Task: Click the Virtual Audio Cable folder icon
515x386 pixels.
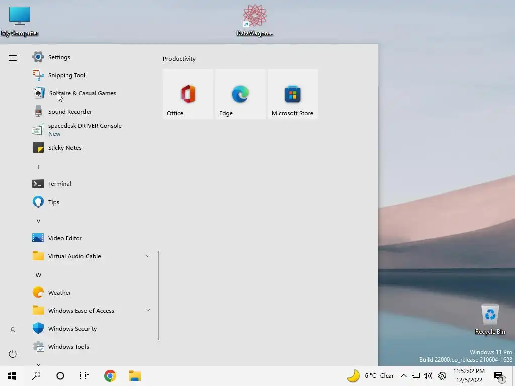Action: point(38,256)
